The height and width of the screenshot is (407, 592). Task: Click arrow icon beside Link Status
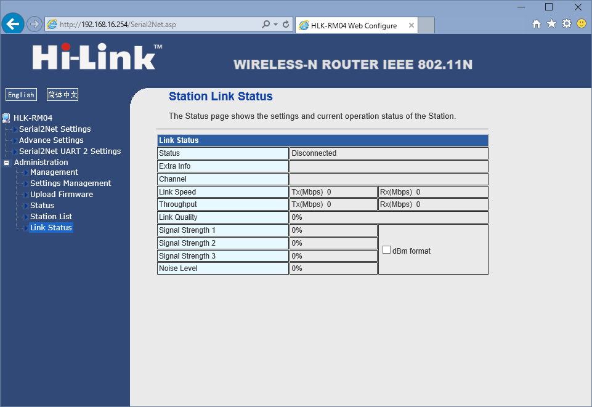[26, 228]
